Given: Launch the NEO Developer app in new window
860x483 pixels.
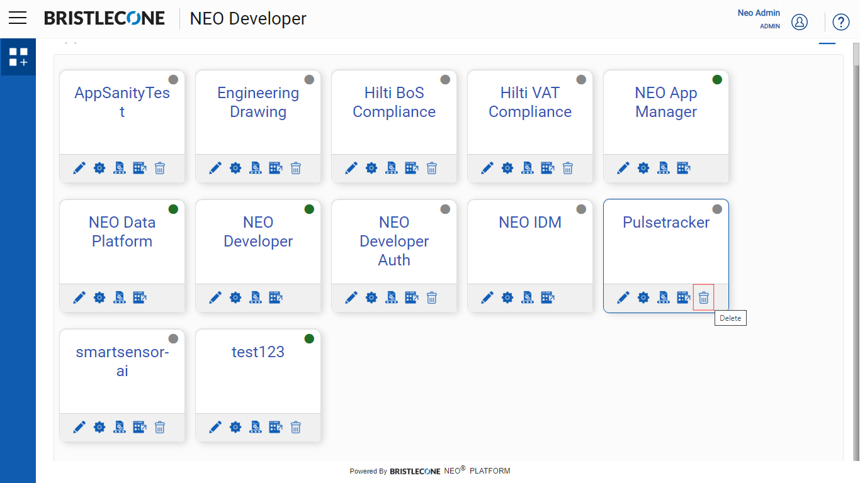Looking at the screenshot, I should 276,297.
